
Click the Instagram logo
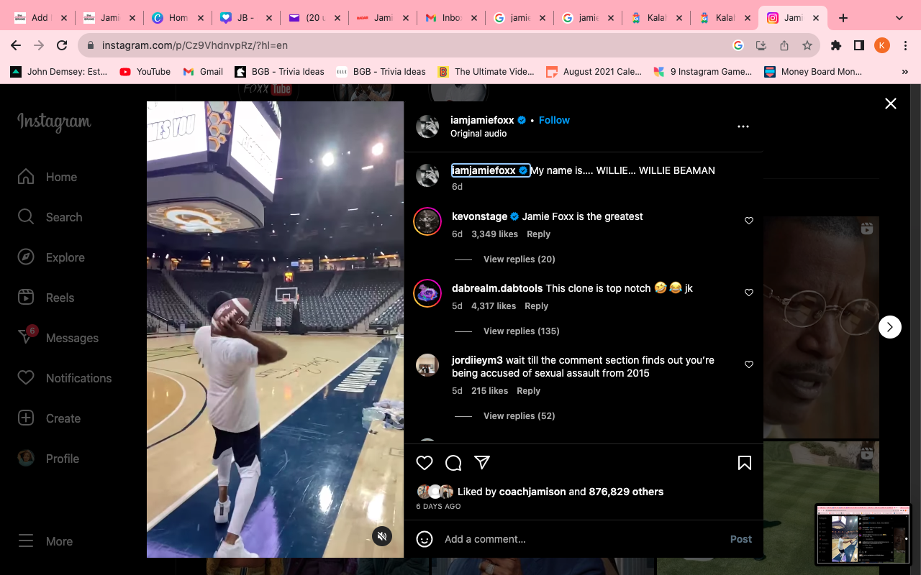click(x=54, y=122)
